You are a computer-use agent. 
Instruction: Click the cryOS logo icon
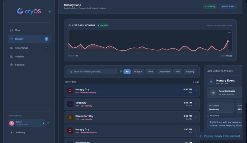pos(20,11)
